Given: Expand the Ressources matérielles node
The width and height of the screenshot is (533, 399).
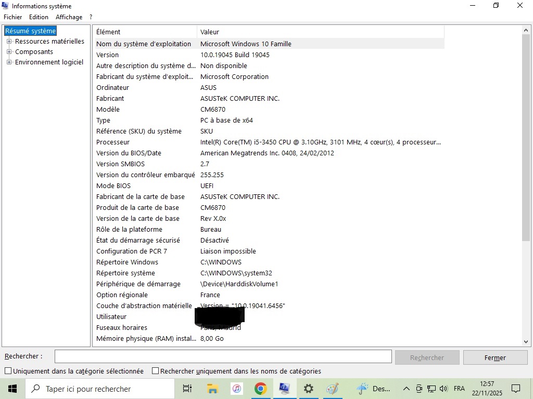Looking at the screenshot, I should click(9, 42).
